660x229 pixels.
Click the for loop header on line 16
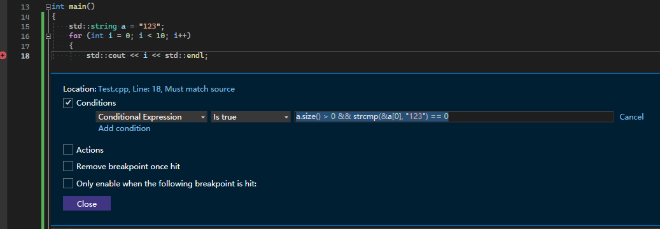pyautogui.click(x=130, y=36)
